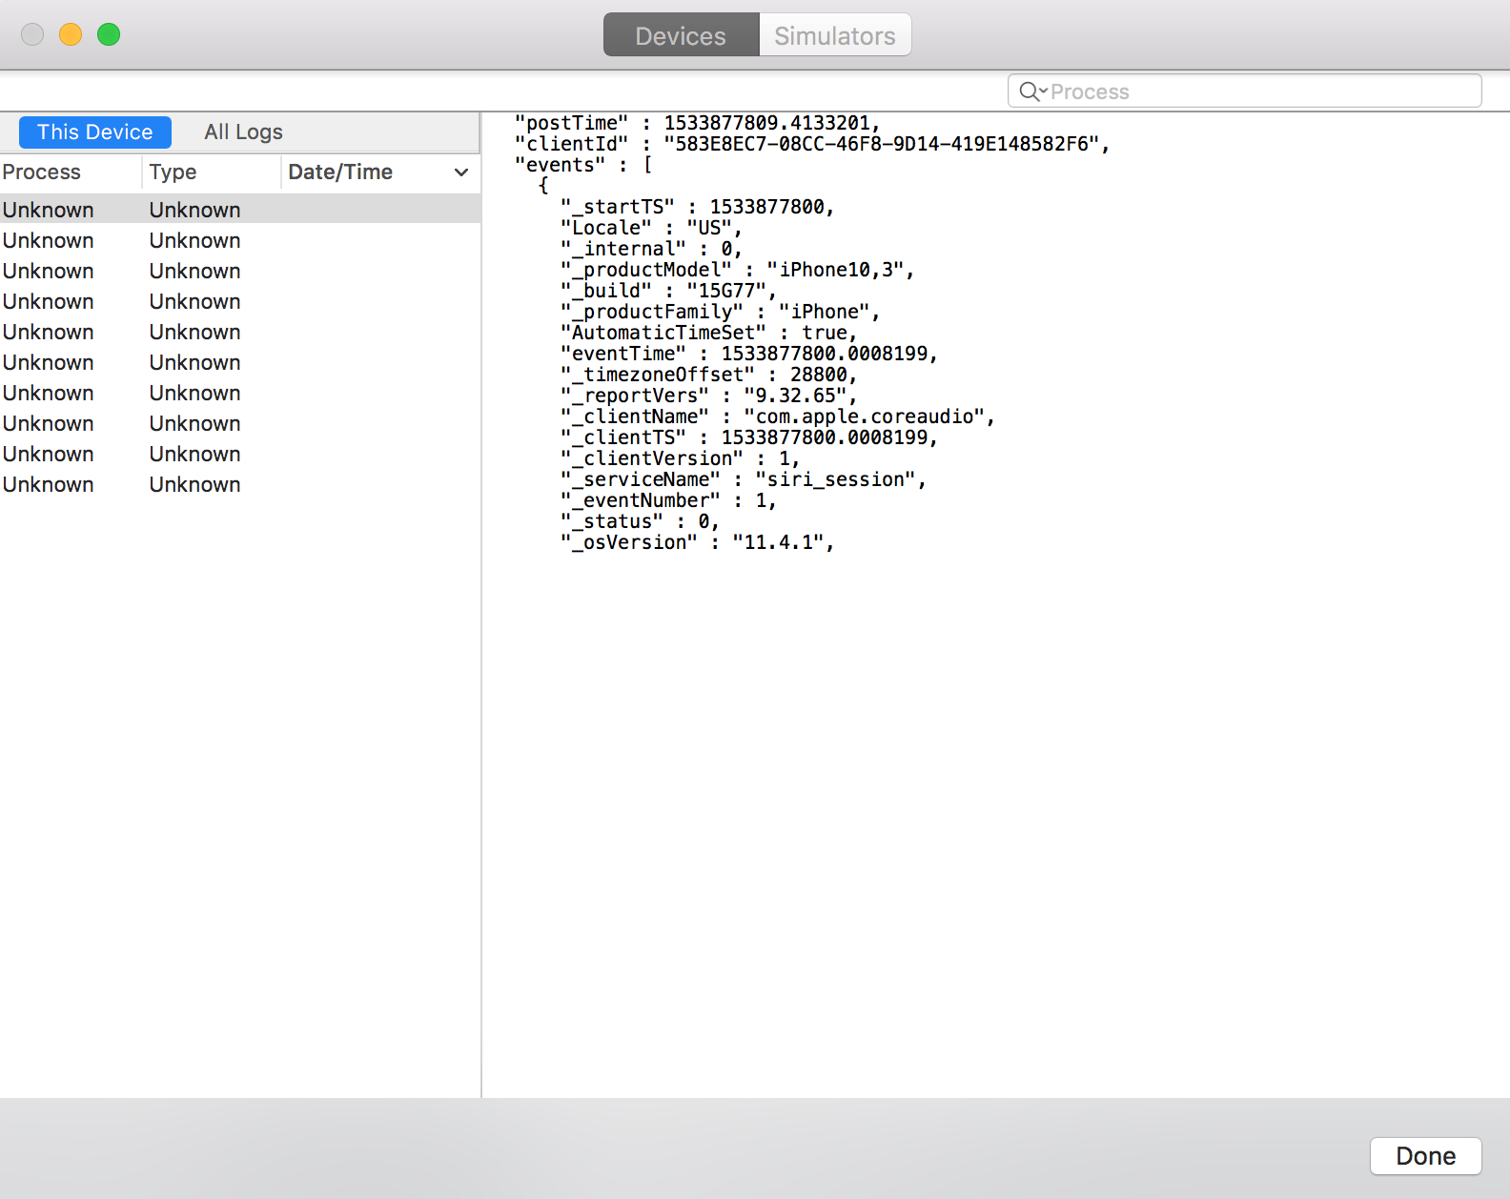This screenshot has width=1510, height=1199.
Task: Click the "clientId" value line
Action: pyautogui.click(x=812, y=144)
